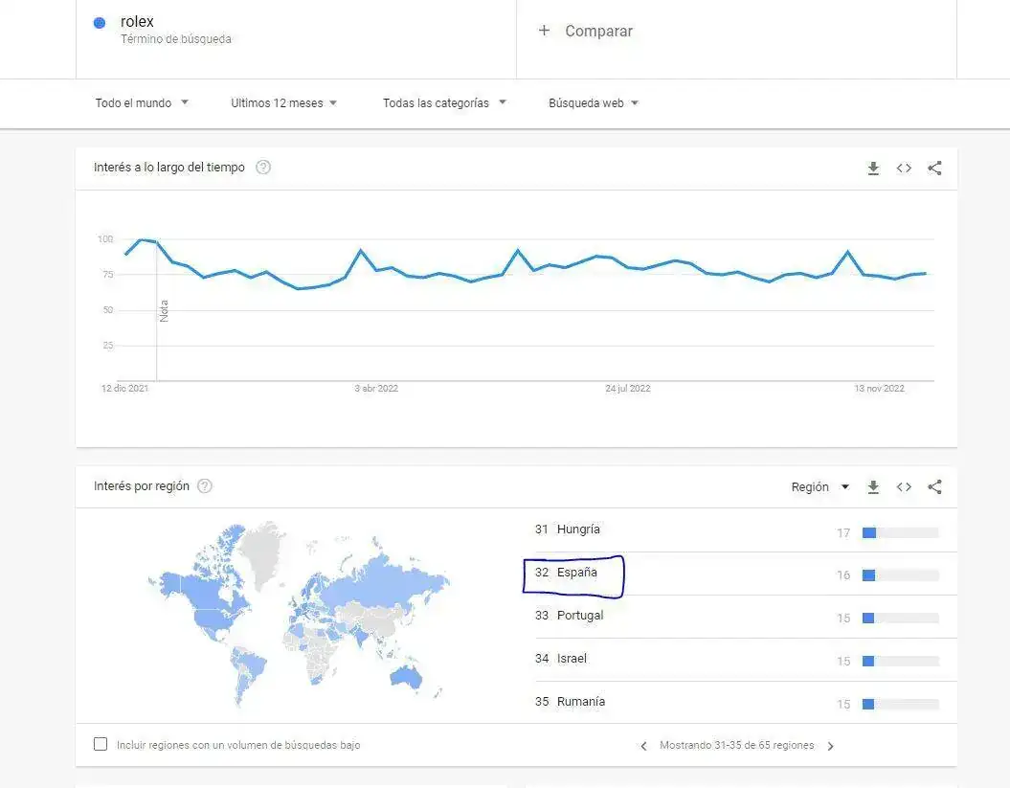Click the world map thumbnail
The image size is (1010, 788).
pyautogui.click(x=299, y=613)
